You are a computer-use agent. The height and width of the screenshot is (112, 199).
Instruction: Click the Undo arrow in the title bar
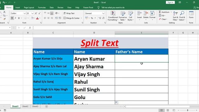4,2
